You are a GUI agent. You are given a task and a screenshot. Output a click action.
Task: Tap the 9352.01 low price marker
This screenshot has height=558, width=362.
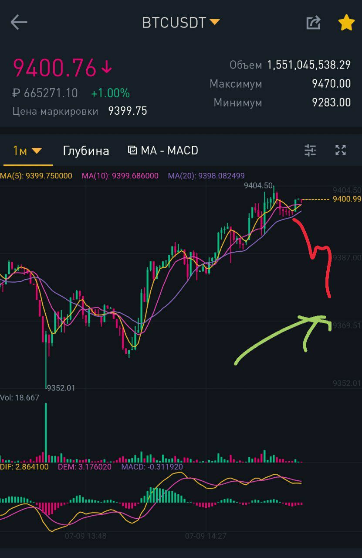coord(61,388)
